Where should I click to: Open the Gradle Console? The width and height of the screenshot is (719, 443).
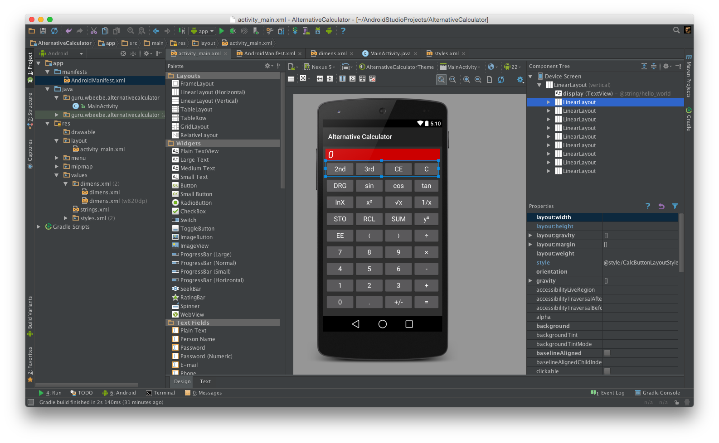pos(657,393)
